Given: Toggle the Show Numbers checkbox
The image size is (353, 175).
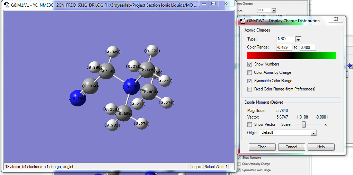Looking at the screenshot, I should [x=249, y=64].
